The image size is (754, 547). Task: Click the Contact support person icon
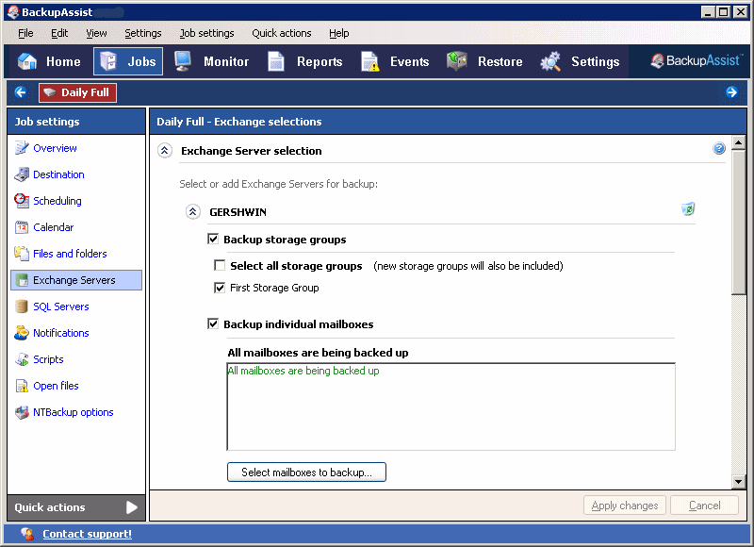pyautogui.click(x=27, y=534)
